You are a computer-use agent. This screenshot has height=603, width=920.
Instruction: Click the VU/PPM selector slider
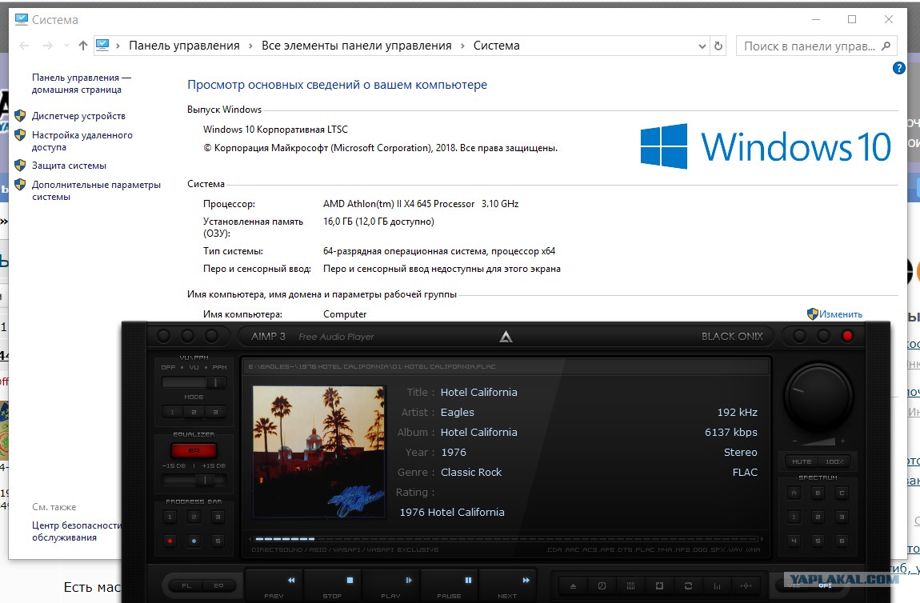point(194,382)
